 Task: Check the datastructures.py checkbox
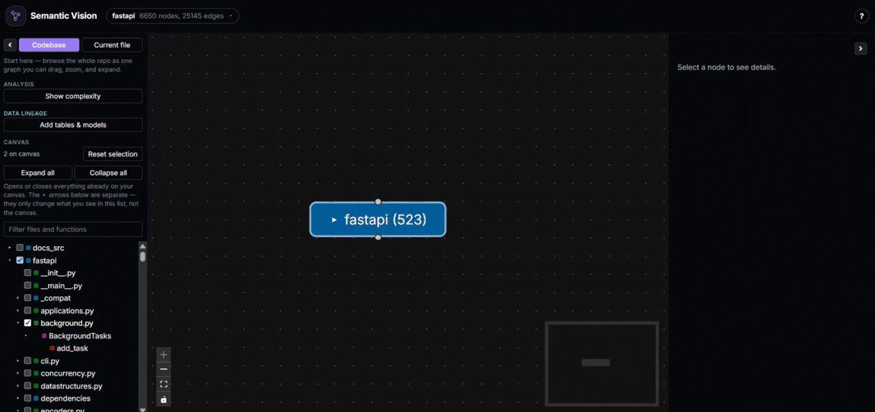27,386
